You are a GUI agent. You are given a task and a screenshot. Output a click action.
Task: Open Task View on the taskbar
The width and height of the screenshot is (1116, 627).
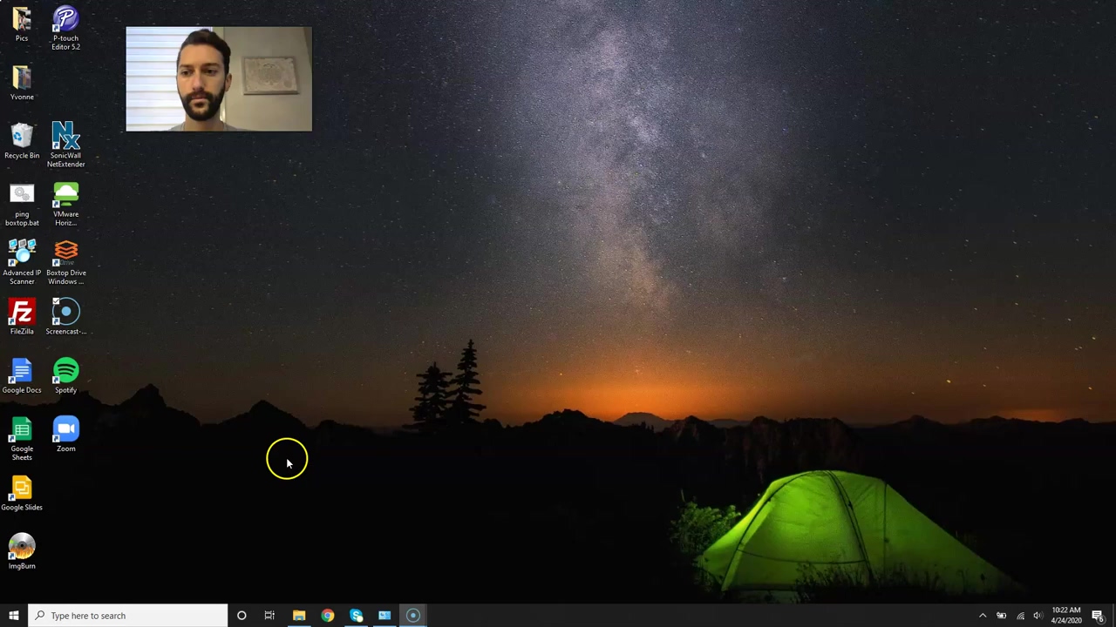click(x=269, y=616)
